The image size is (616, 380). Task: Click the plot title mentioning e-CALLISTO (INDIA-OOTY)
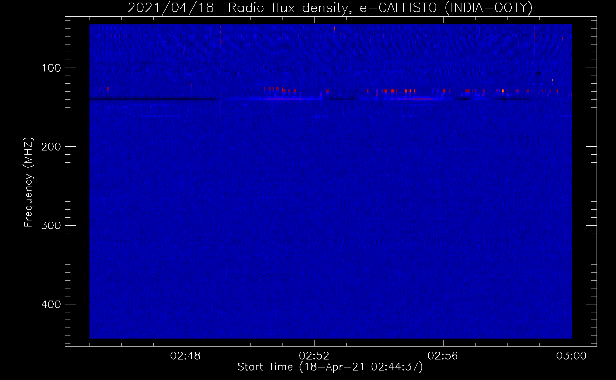tap(330, 8)
